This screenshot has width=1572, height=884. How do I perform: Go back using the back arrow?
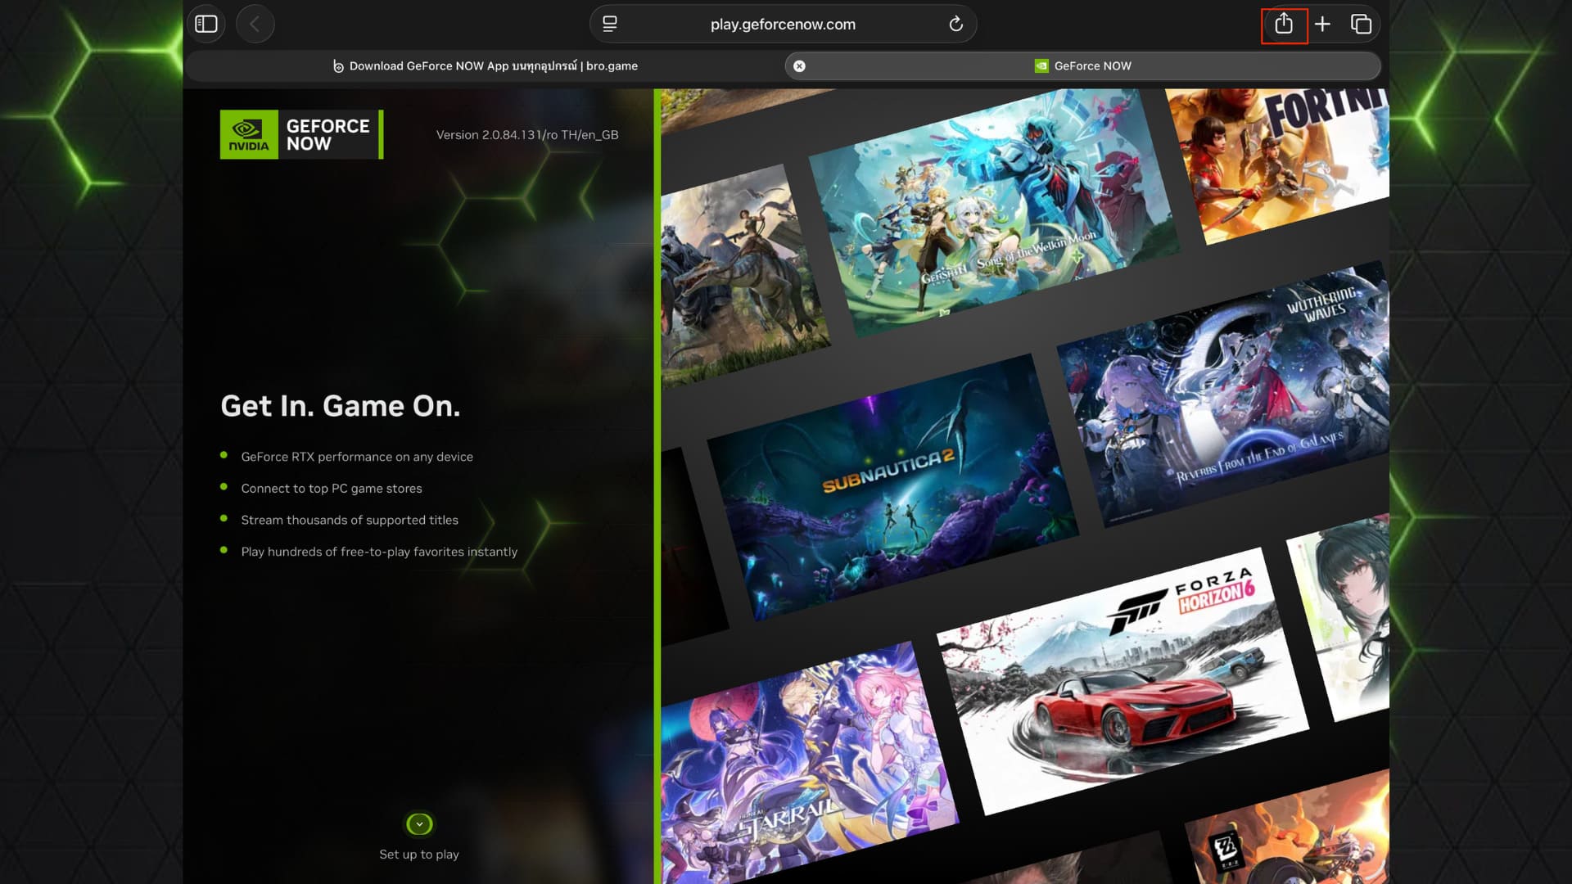(x=255, y=24)
